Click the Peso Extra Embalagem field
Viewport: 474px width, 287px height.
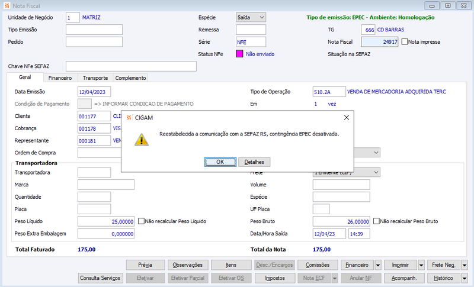pyautogui.click(x=106, y=234)
